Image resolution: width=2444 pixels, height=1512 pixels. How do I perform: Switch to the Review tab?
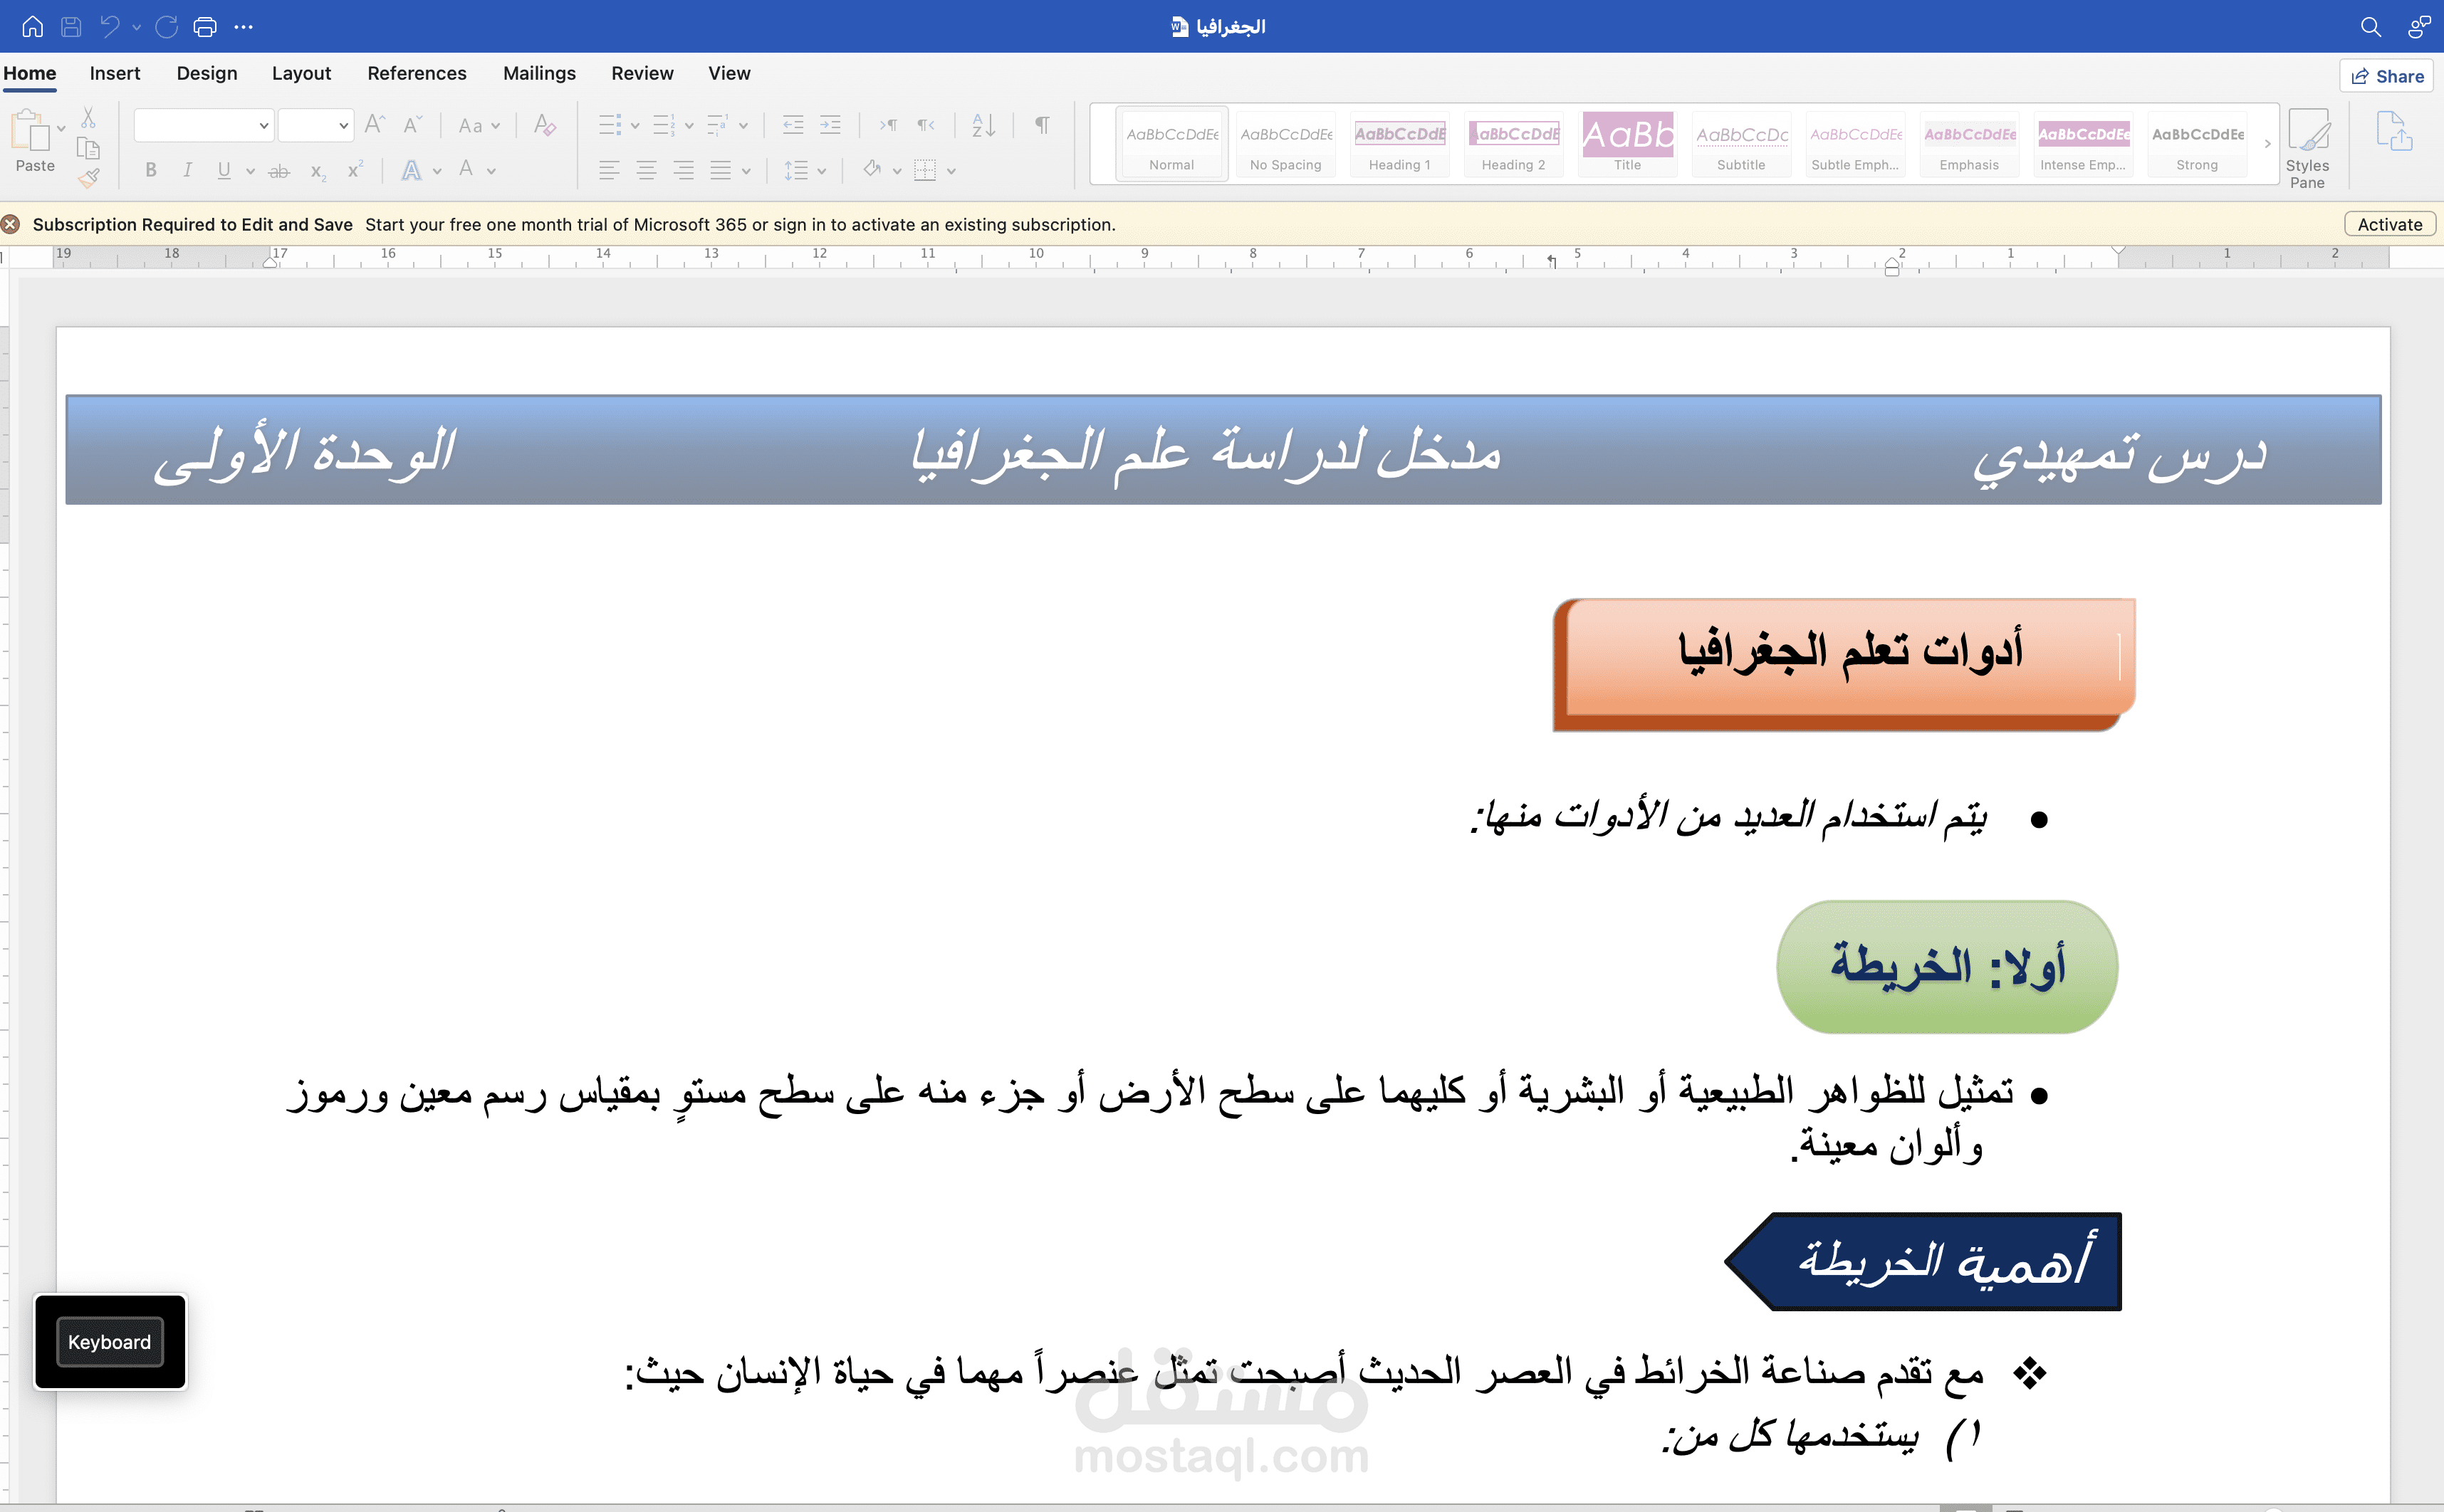[642, 73]
